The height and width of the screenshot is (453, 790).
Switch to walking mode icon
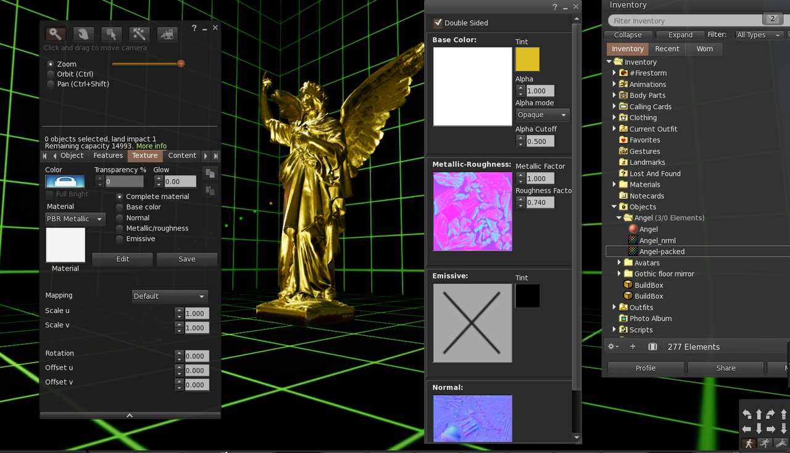click(749, 443)
